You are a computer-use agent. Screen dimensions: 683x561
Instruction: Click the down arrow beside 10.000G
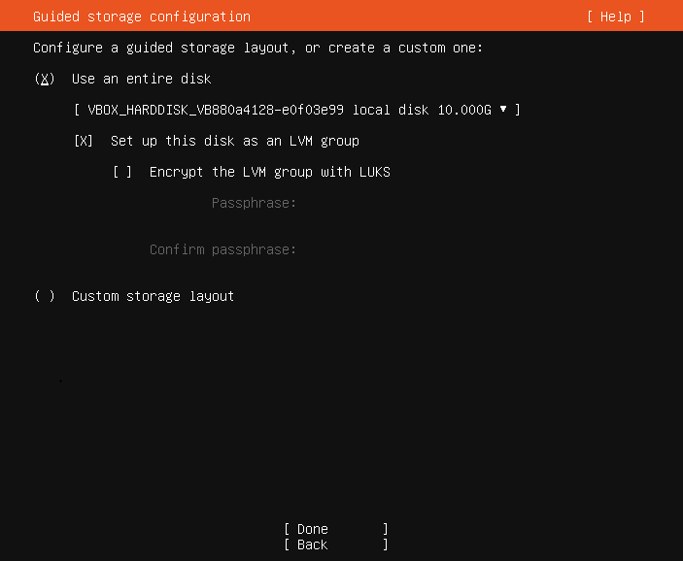pos(503,110)
